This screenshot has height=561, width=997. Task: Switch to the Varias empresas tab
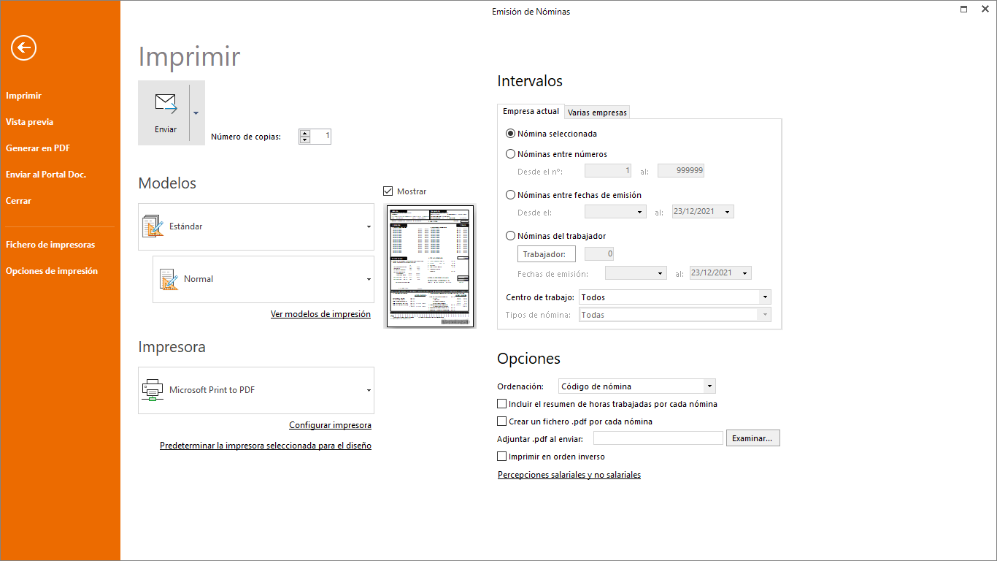click(x=597, y=112)
